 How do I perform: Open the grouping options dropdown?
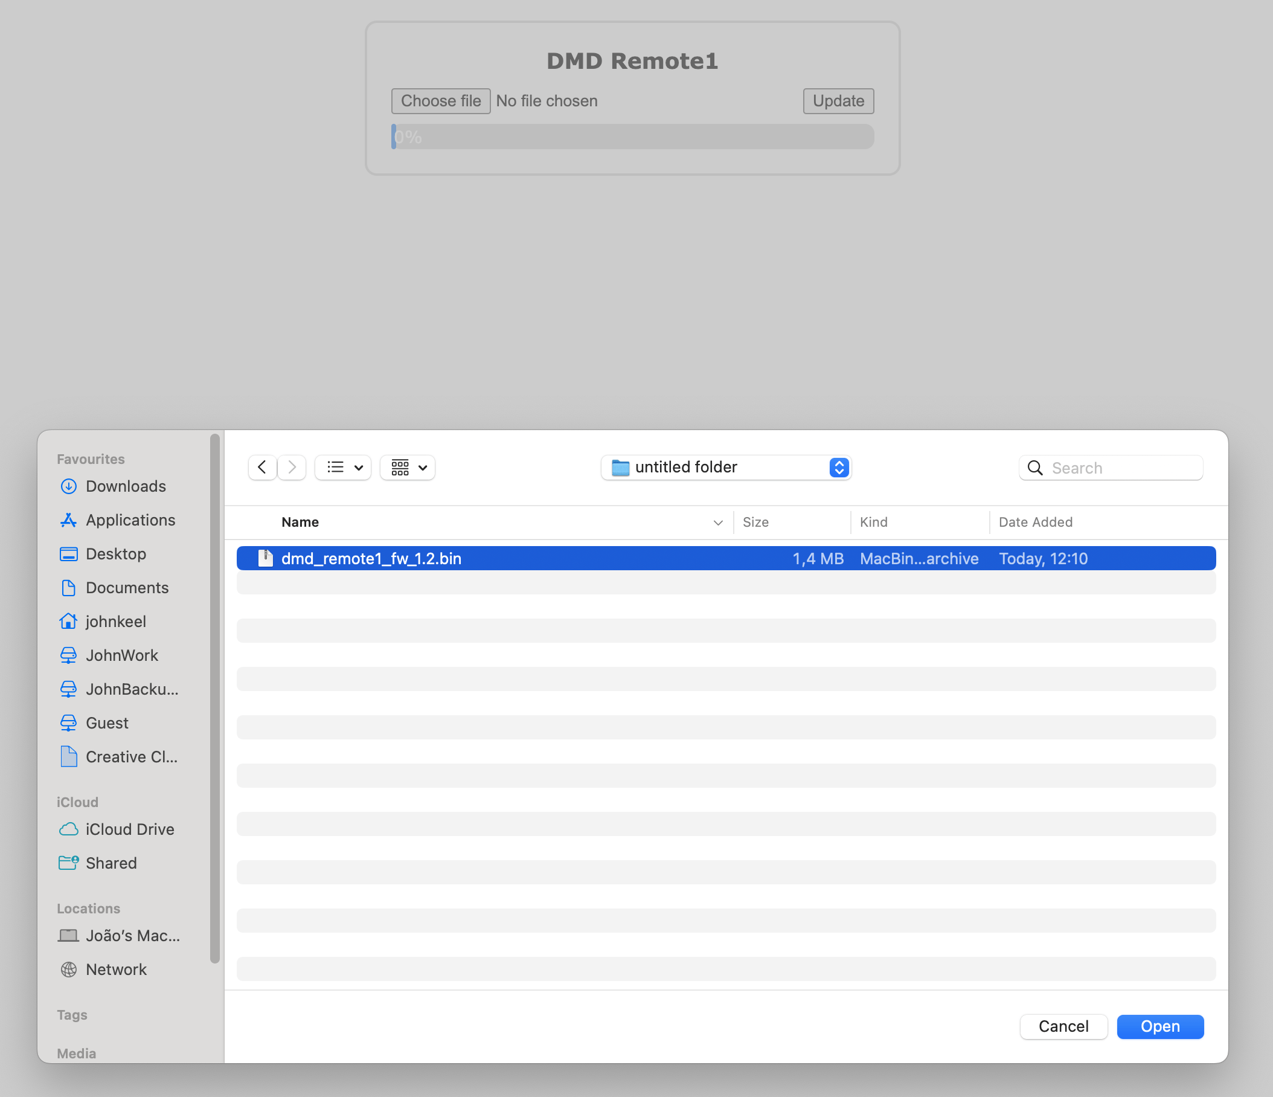click(x=408, y=467)
